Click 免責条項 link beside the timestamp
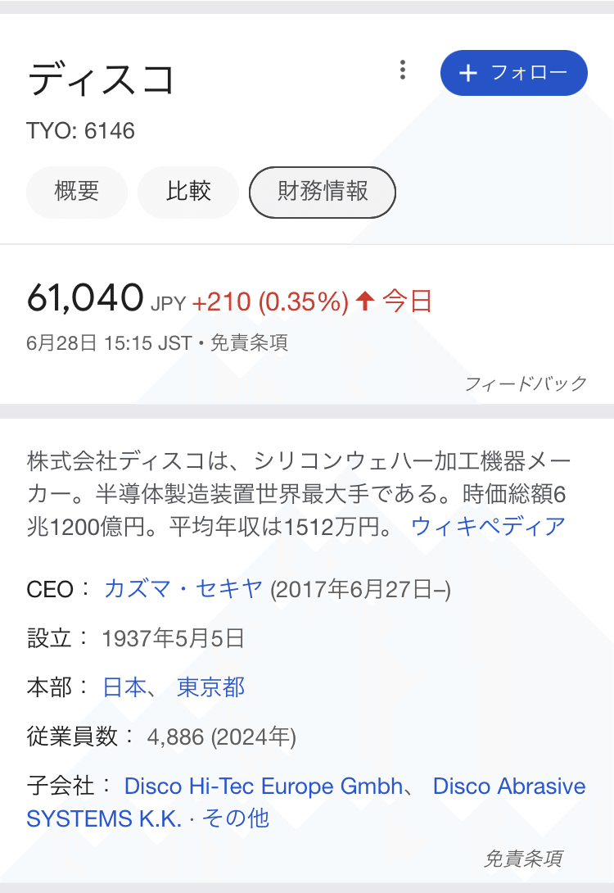Screen dimensions: 614x893 pyautogui.click(x=250, y=342)
